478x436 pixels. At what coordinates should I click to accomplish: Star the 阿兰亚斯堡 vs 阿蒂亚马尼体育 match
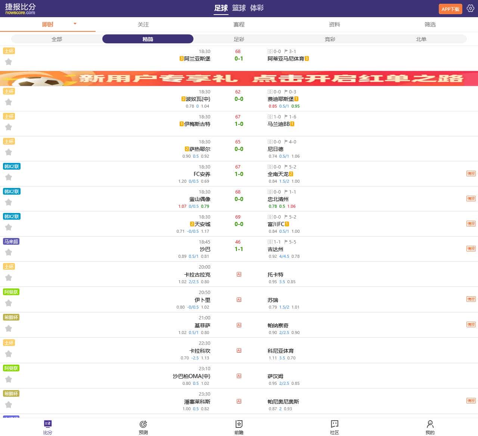[9, 62]
